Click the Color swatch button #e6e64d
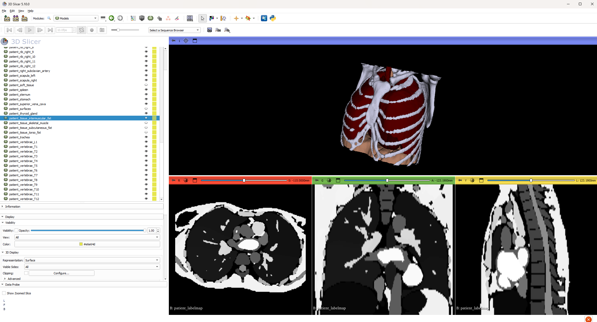Image resolution: width=597 pixels, height=322 pixels. click(x=87, y=244)
